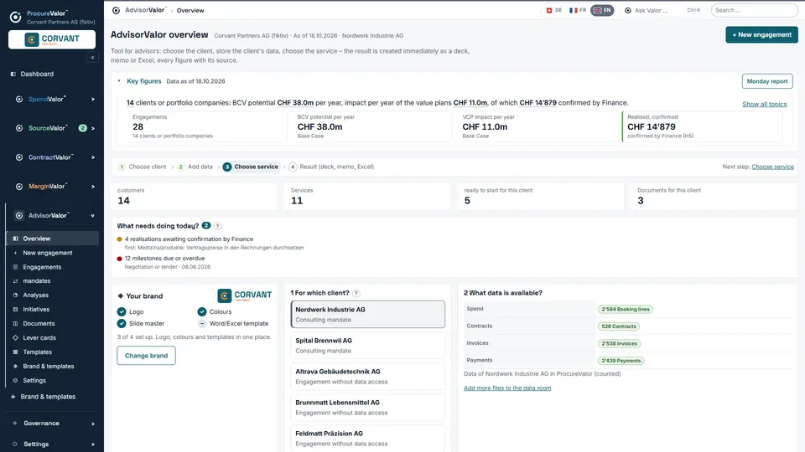This screenshot has width=805, height=452.
Task: Click the SourceValor notification badge showing 2
Action: (x=82, y=128)
